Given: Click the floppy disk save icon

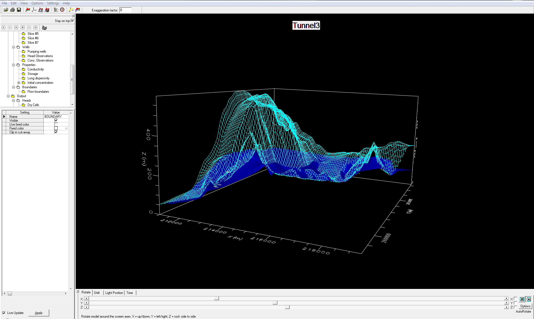Looking at the screenshot, I should pos(19,10).
